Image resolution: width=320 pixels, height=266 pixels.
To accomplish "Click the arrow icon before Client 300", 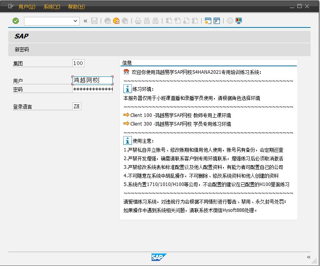I will pyautogui.click(x=126, y=124).
